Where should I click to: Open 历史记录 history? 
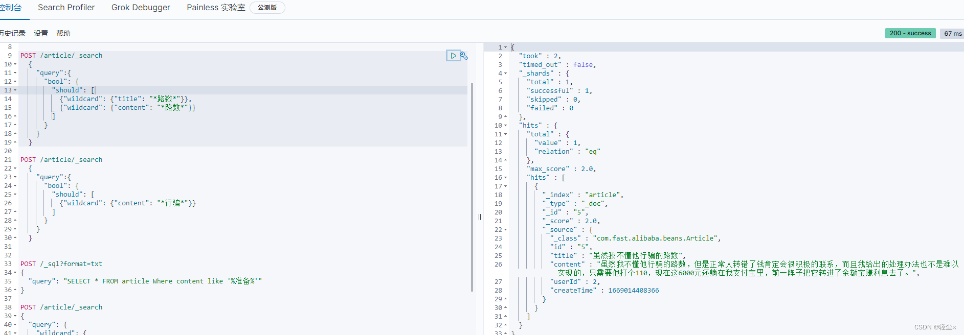(12, 33)
